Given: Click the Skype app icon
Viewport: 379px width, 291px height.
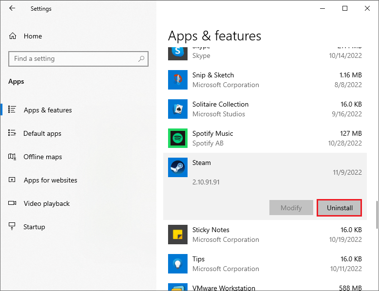Looking at the screenshot, I should 178,53.
